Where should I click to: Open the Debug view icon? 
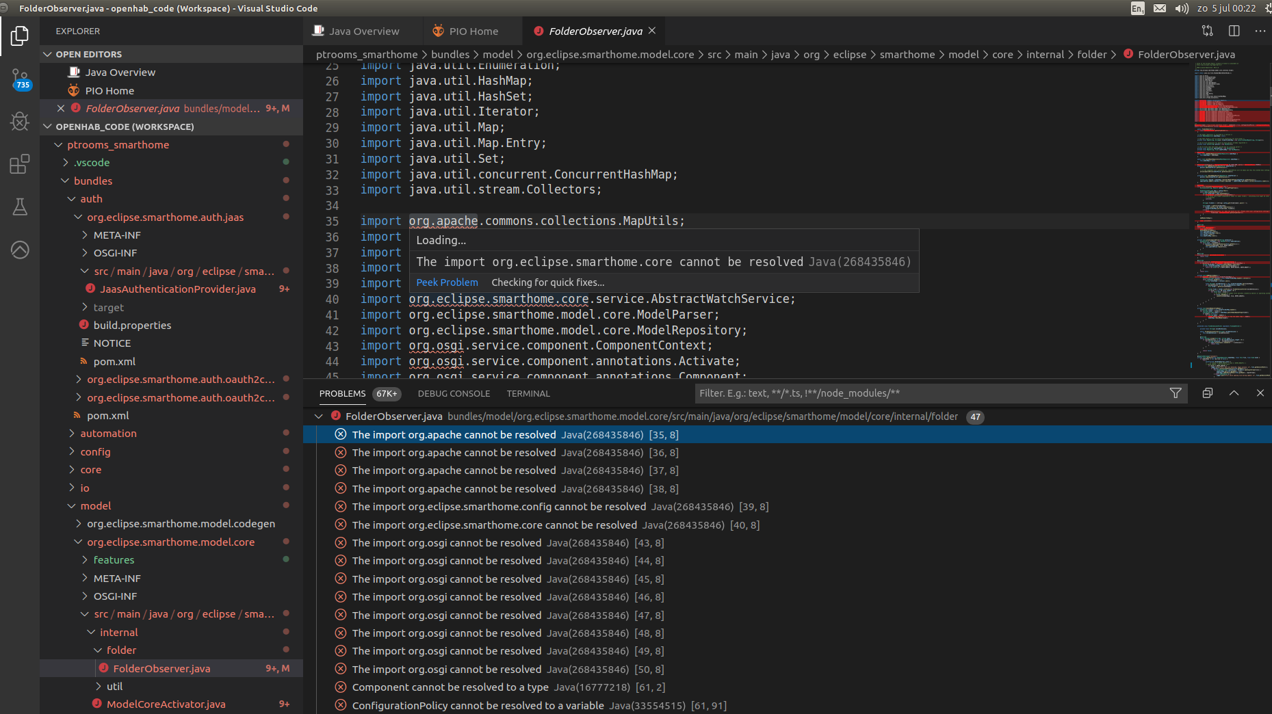coord(20,122)
